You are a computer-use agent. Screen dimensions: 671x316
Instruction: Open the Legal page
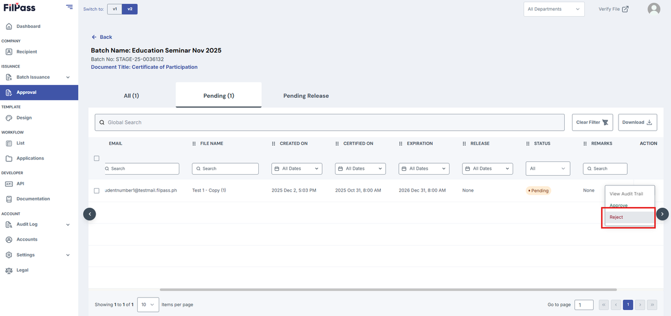pyautogui.click(x=22, y=270)
